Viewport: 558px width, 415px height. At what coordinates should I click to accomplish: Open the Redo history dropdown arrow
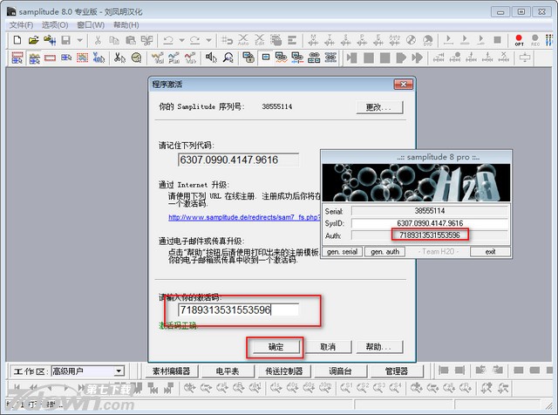tap(209, 40)
